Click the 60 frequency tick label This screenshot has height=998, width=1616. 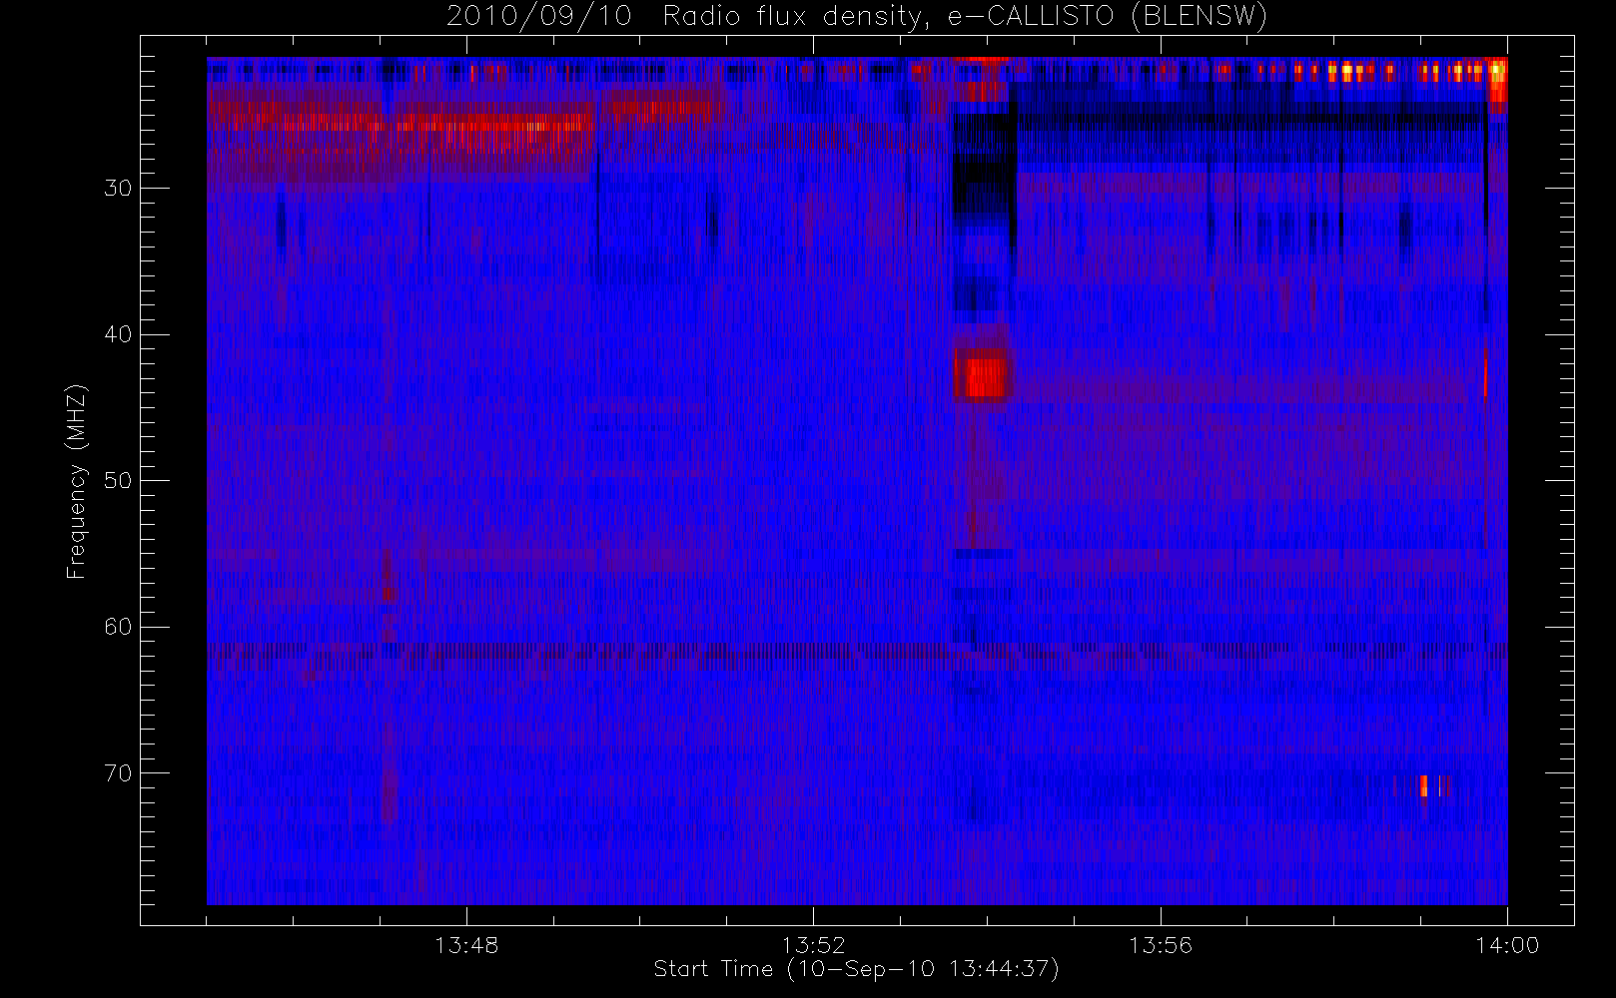118,627
